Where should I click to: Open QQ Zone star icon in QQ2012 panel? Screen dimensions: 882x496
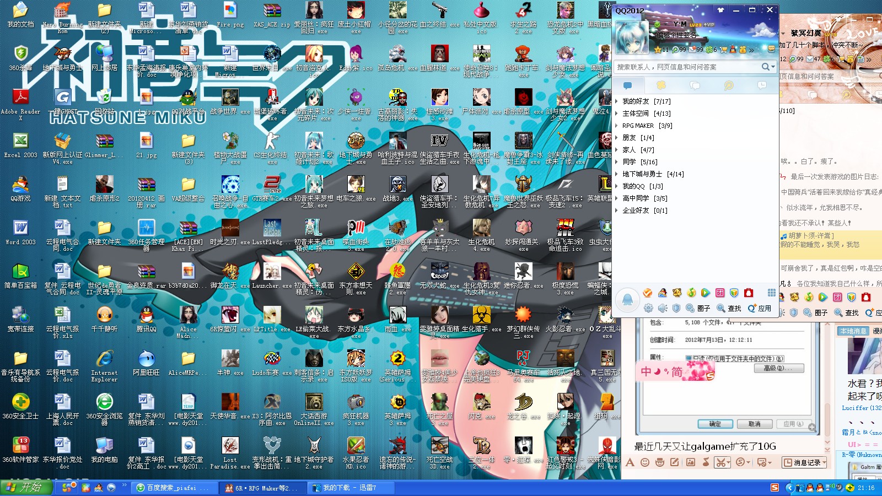point(658,50)
